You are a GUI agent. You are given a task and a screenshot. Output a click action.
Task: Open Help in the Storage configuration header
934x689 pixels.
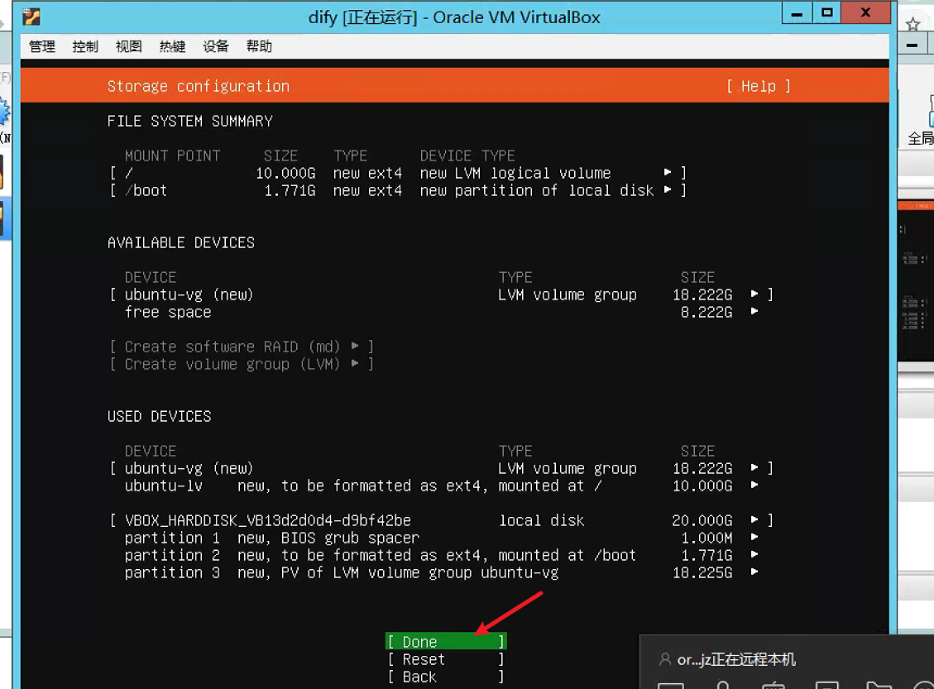(757, 86)
